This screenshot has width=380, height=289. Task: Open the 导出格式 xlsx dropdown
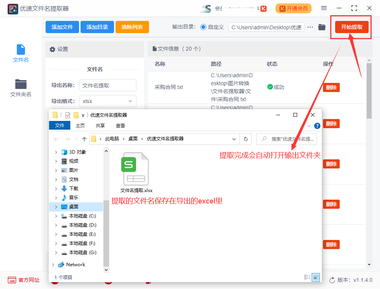pyautogui.click(x=108, y=101)
